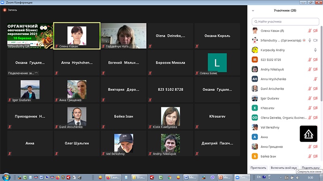Click camera-off icon in Danil Anischenko list row
This screenshot has width=323, height=181.
pyautogui.click(x=315, y=88)
